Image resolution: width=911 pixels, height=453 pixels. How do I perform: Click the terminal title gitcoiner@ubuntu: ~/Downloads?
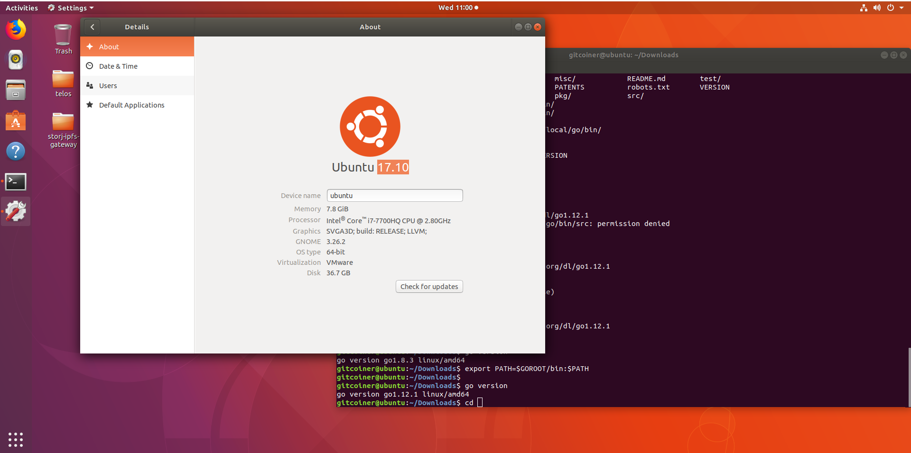(x=623, y=55)
